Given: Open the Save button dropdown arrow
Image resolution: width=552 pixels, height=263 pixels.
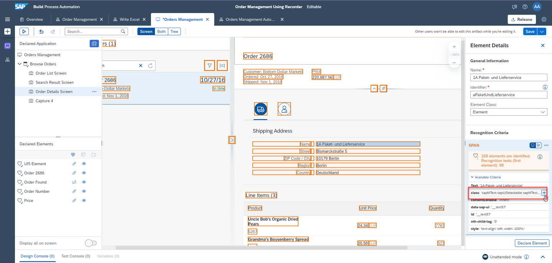Looking at the screenshot, I should [x=542, y=31].
